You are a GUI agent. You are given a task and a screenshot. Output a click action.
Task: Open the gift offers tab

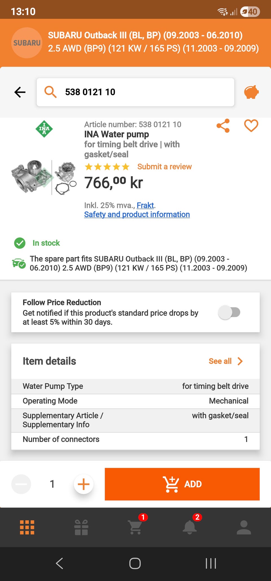coord(81,527)
